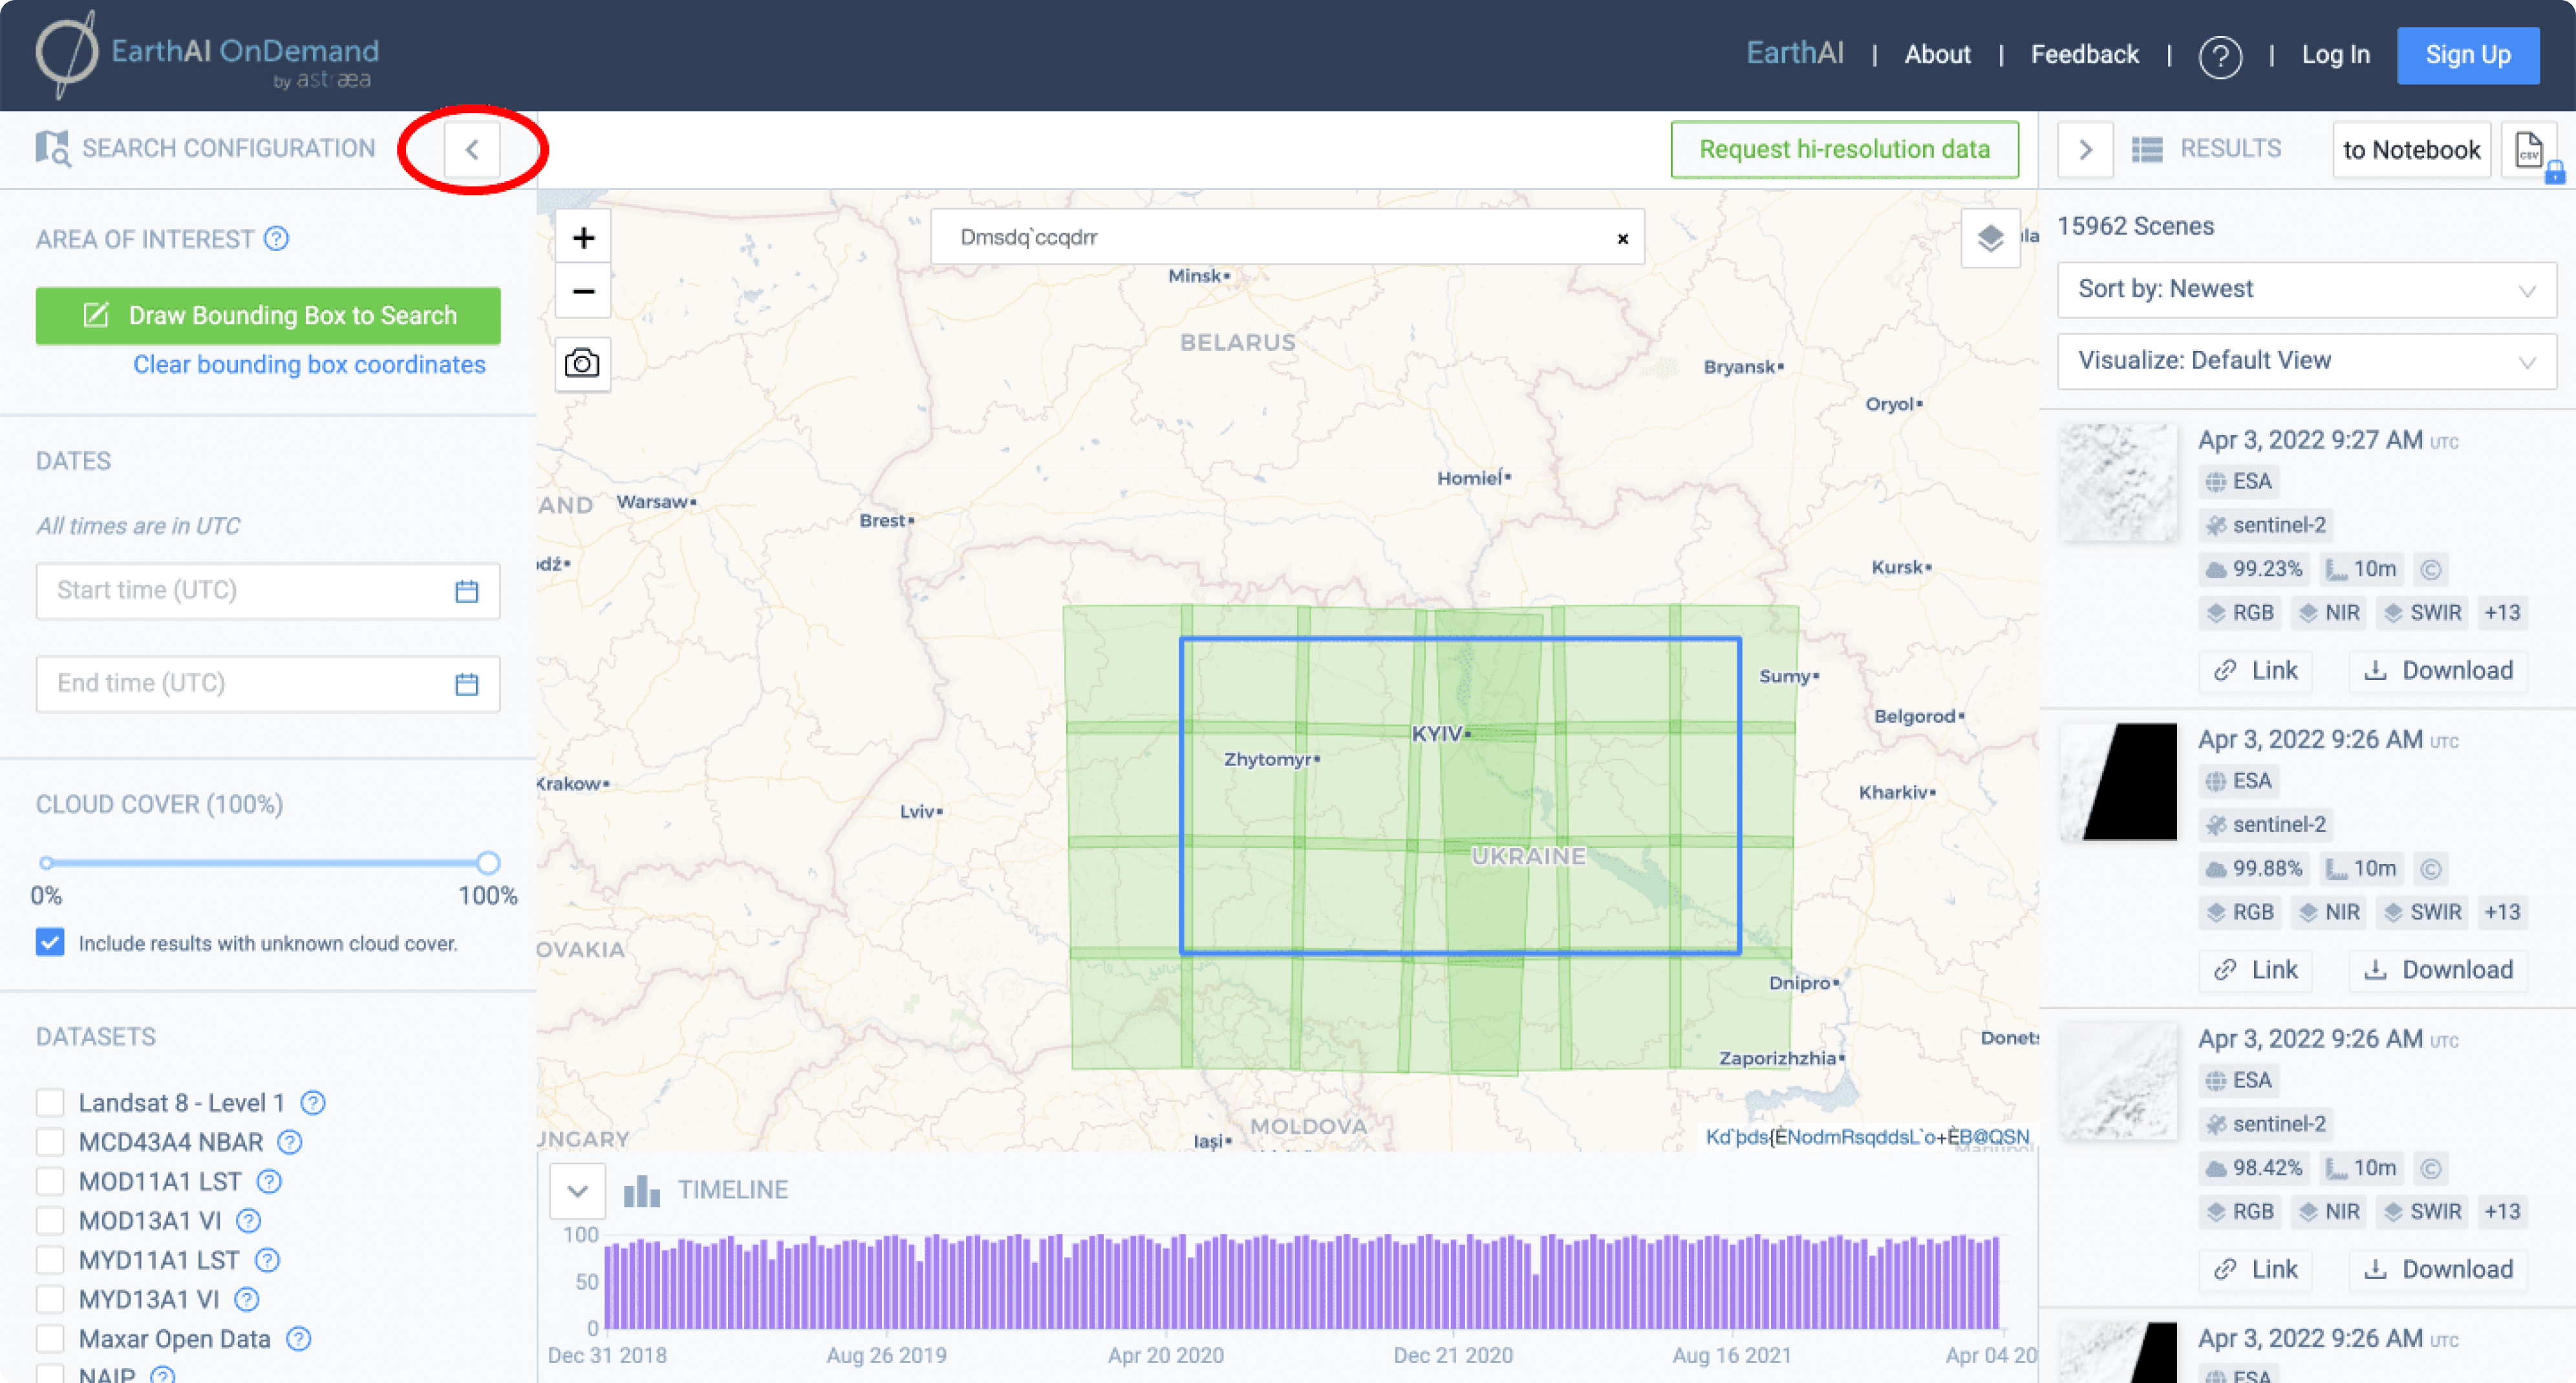
Task: Enable the Landsat 8 - Level 1 dataset
Action: click(x=50, y=1101)
